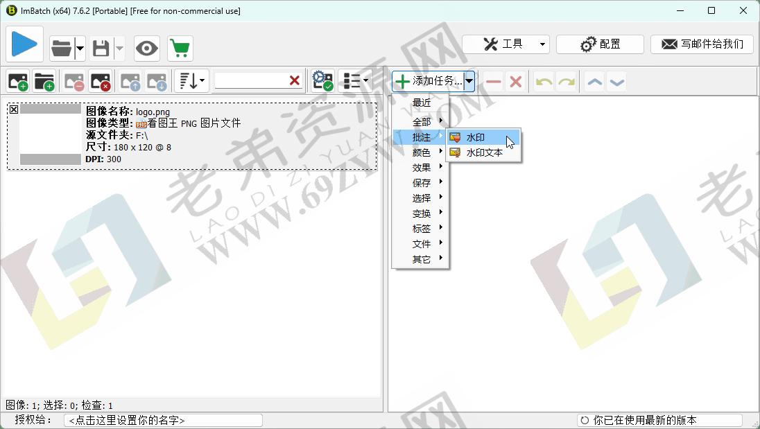Open the purchase shopping cart icon
The image size is (760, 429).
click(180, 49)
